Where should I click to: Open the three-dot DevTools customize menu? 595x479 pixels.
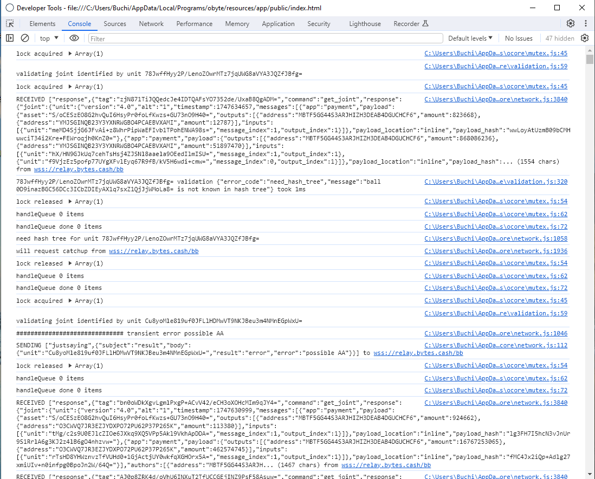pyautogui.click(x=585, y=23)
